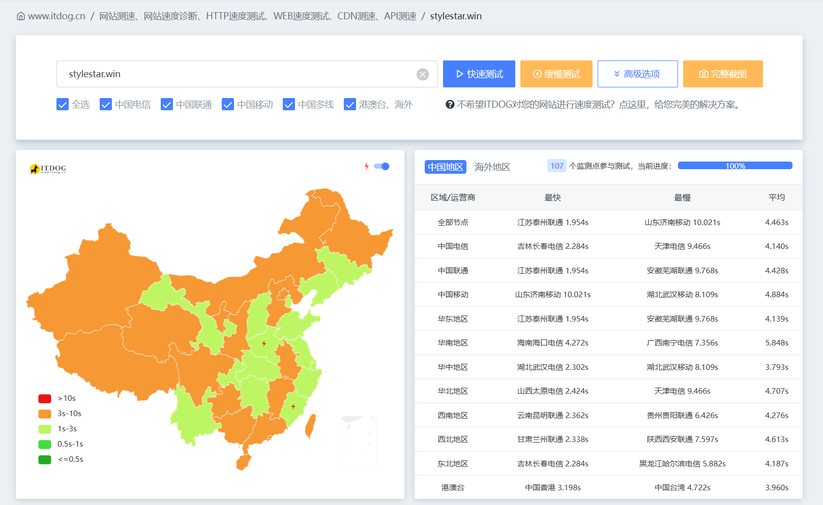Select the 中国联通 table row label
This screenshot has height=505, width=823.
[x=453, y=270]
